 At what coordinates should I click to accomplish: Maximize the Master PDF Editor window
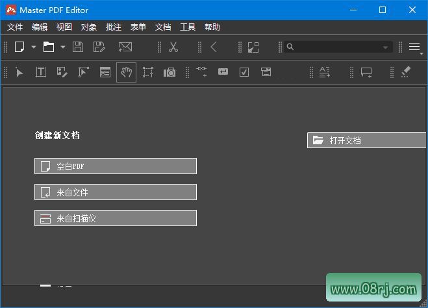[x=383, y=10]
